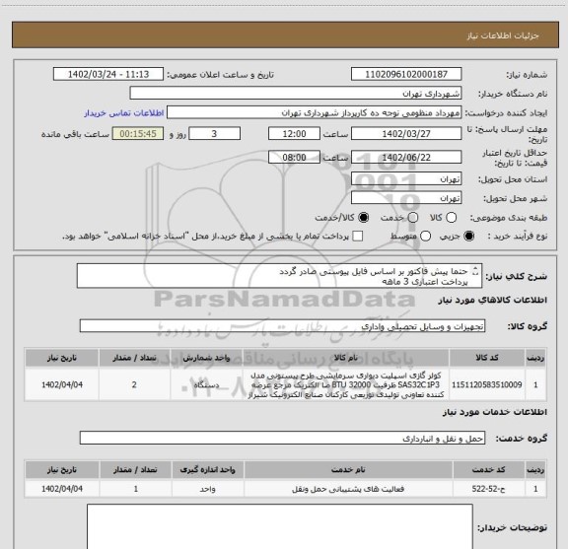The image size is (568, 549).
Task: Click the goods table header کد کالا
Action: pos(487,358)
